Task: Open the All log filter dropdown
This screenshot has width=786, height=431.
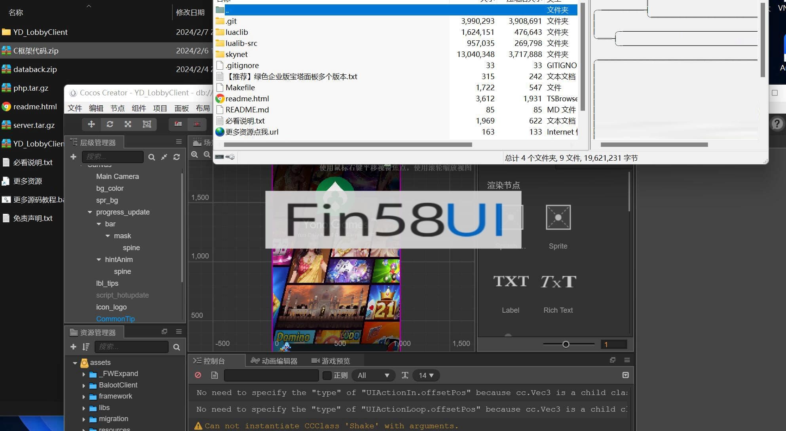Action: (373, 375)
